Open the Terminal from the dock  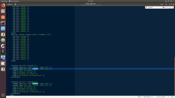click(x=3, y=23)
